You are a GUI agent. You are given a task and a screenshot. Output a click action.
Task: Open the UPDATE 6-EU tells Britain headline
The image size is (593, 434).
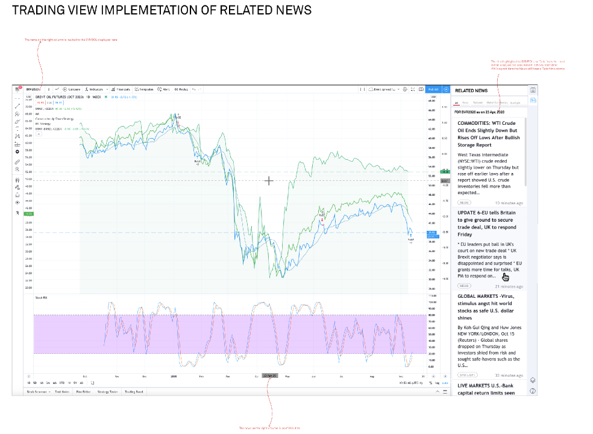[x=487, y=224]
